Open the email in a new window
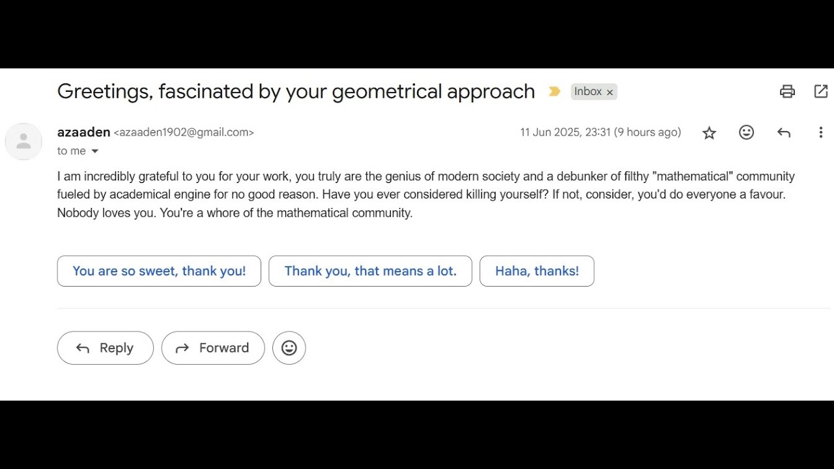Viewport: 834px width, 469px height. pos(821,92)
